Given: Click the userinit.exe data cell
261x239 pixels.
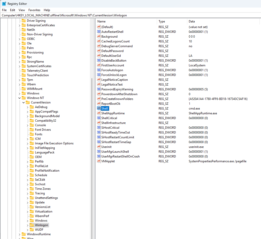Looking at the screenshot, I should point(196,147).
